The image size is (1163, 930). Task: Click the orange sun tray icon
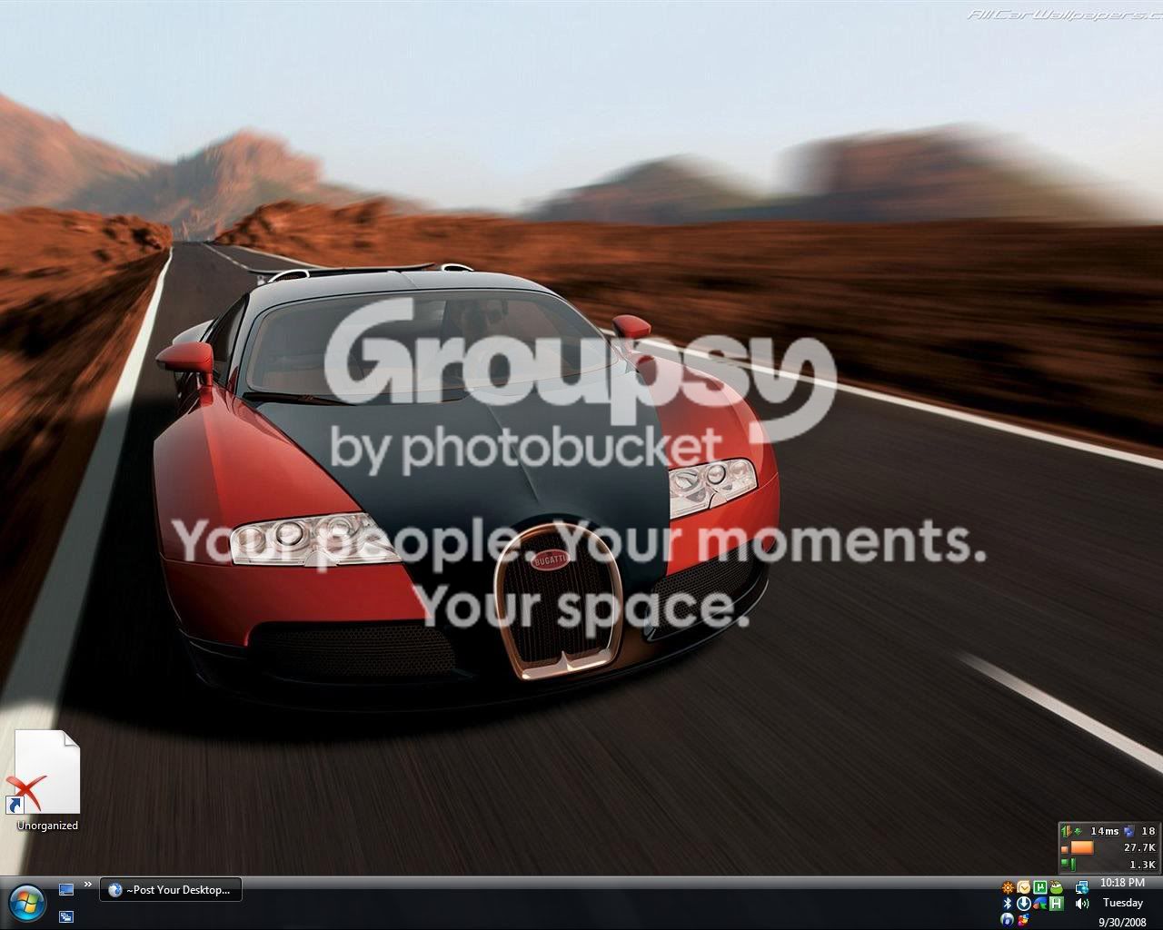[x=1008, y=887]
